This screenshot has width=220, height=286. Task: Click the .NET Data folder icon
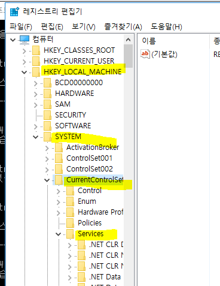coord(82,277)
